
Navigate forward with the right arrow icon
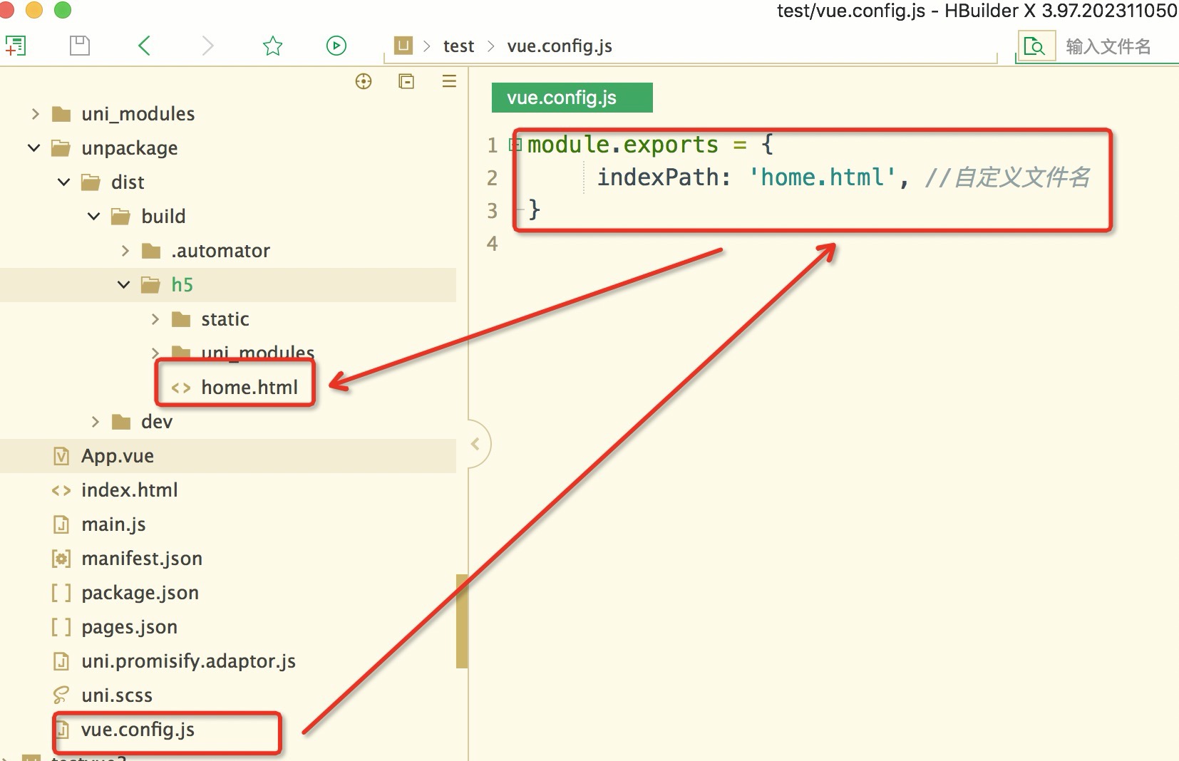(x=207, y=46)
